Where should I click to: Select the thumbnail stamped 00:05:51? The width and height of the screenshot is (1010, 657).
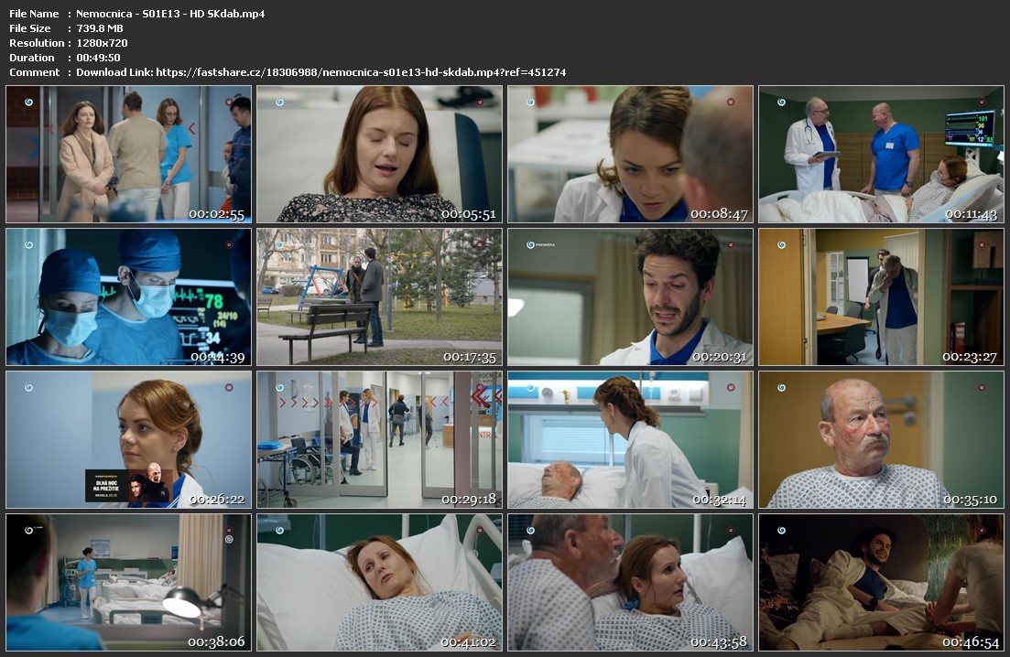(x=379, y=154)
